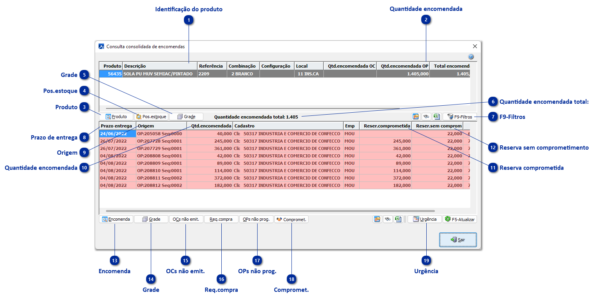Open the Urgência button

tap(425, 219)
